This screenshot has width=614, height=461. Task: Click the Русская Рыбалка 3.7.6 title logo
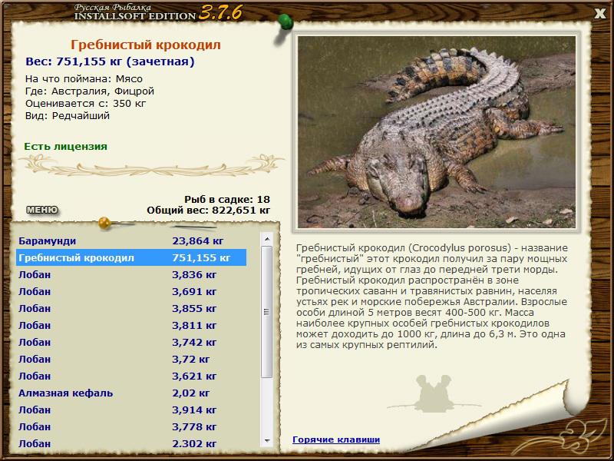coord(158,12)
